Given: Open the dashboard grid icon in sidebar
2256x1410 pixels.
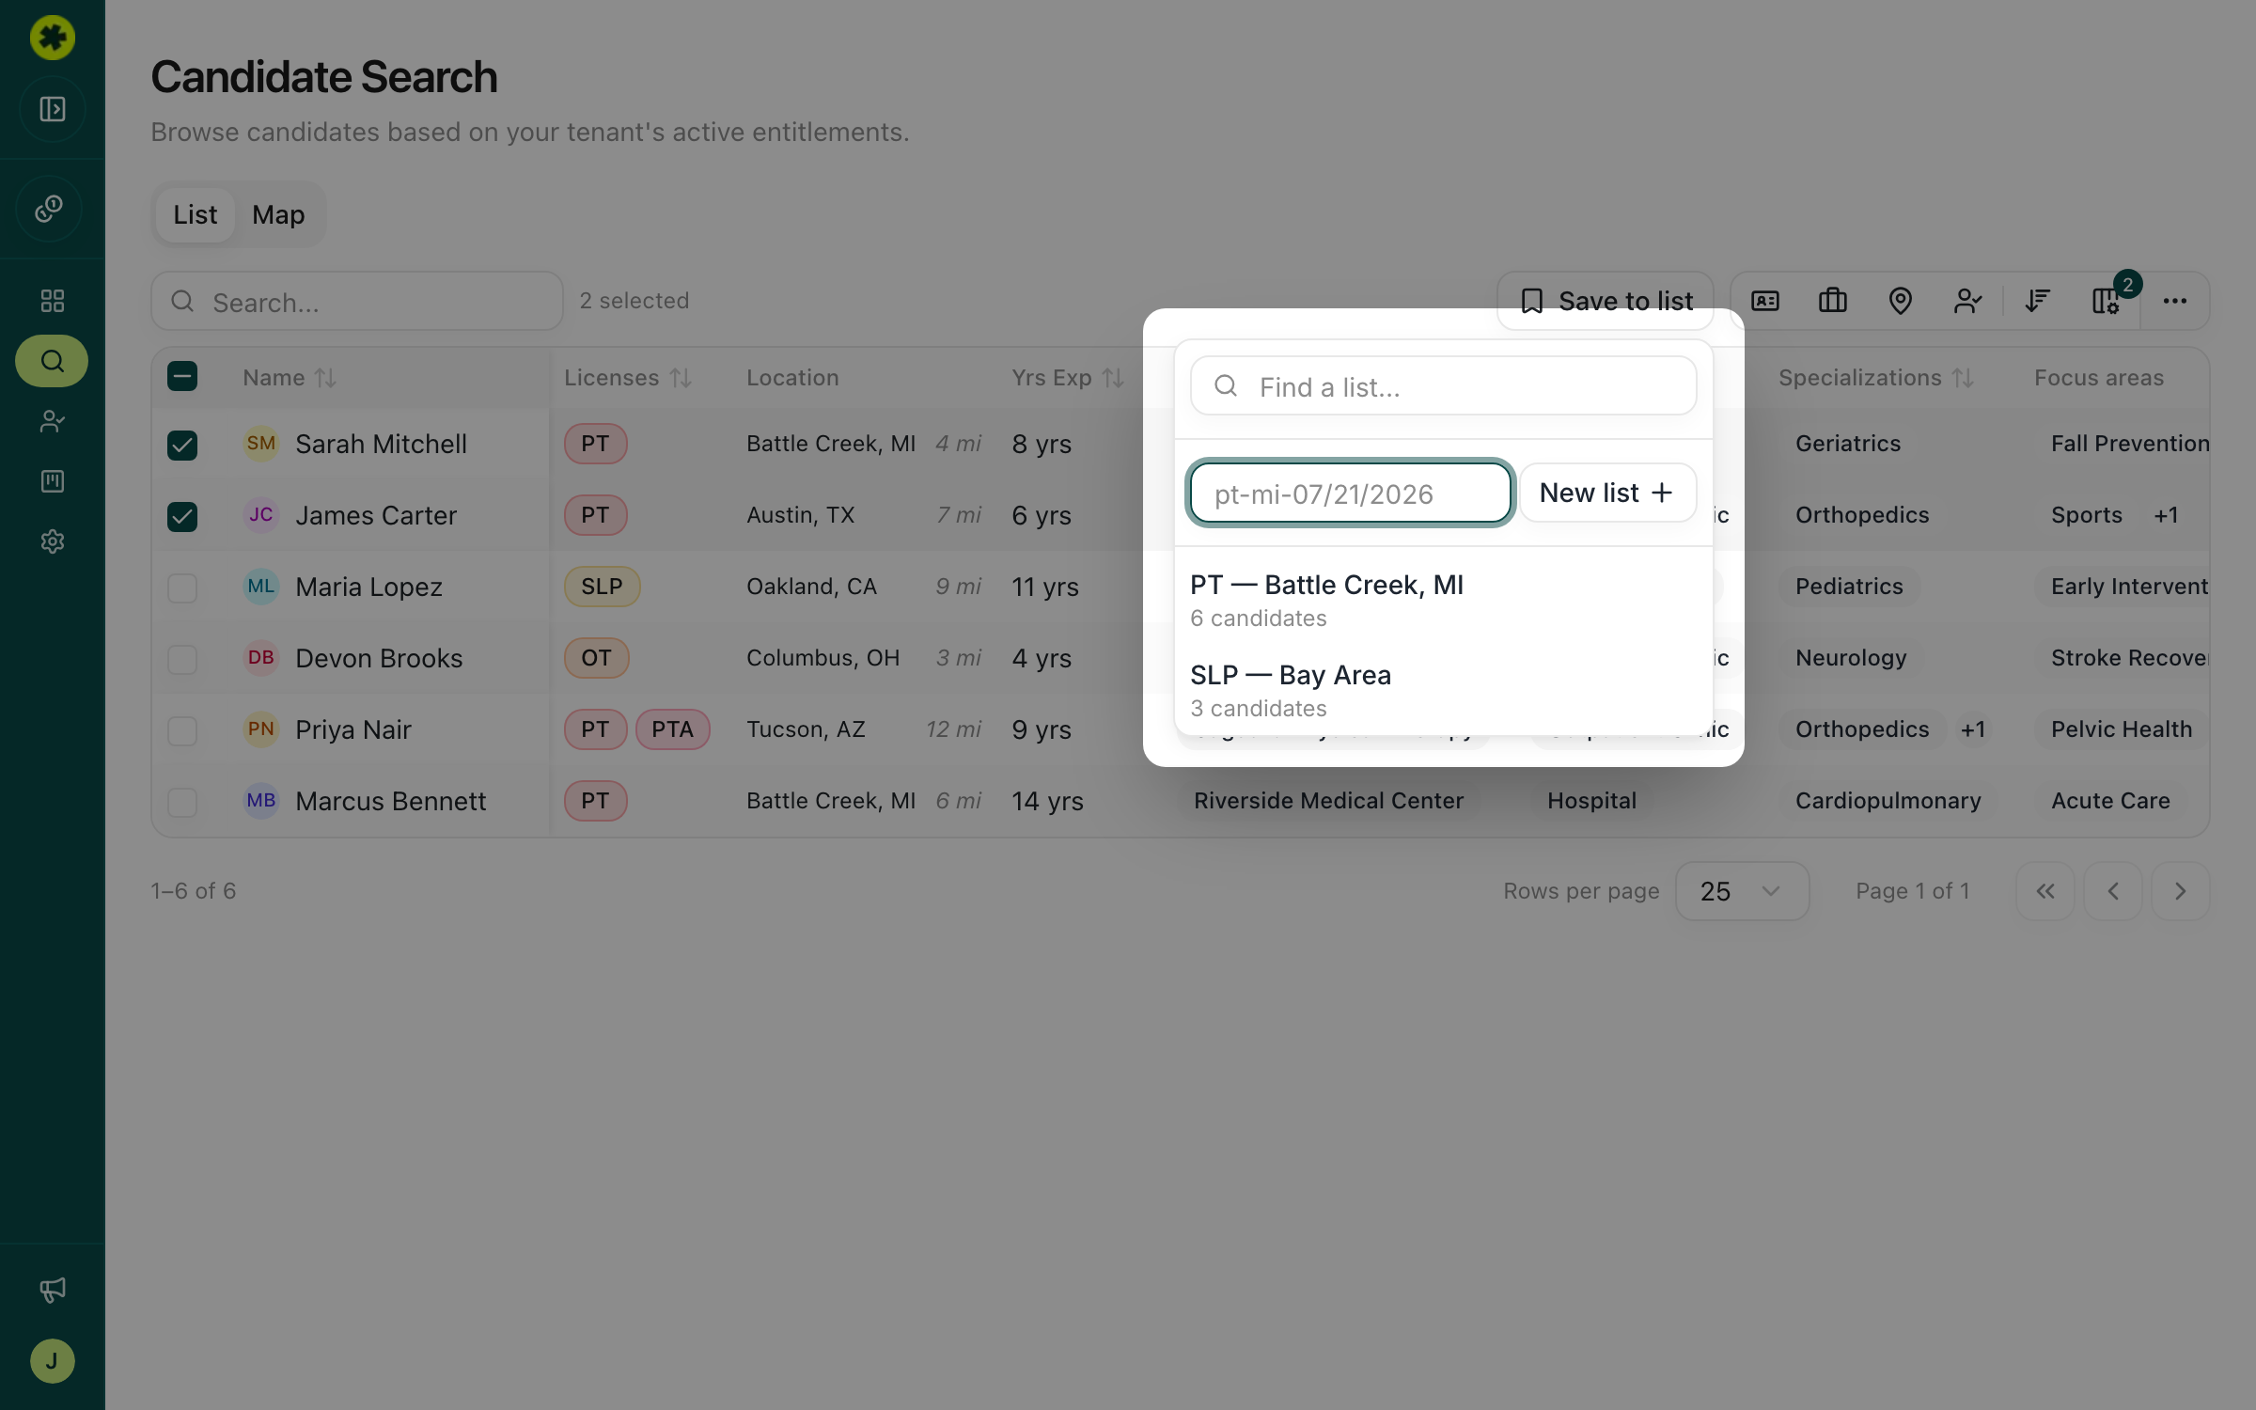Looking at the screenshot, I should tap(53, 301).
